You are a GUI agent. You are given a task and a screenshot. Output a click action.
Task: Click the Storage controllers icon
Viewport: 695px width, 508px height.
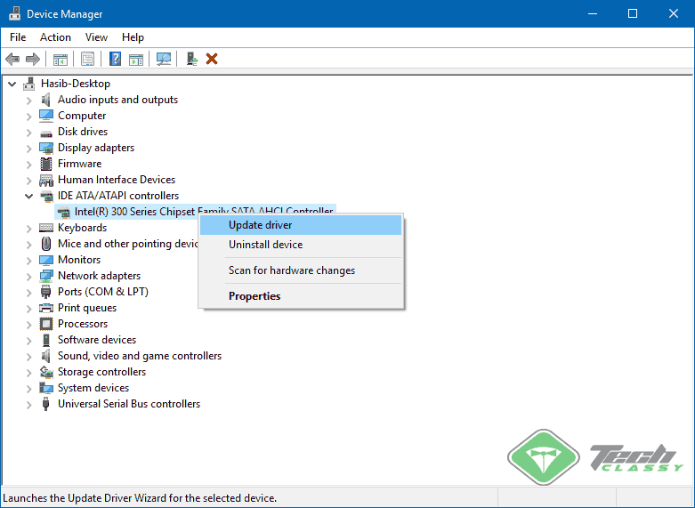[46, 372]
